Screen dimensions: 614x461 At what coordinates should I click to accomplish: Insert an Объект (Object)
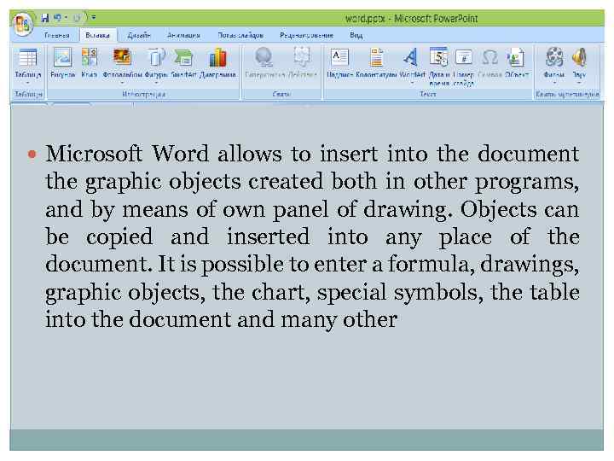[x=517, y=62]
